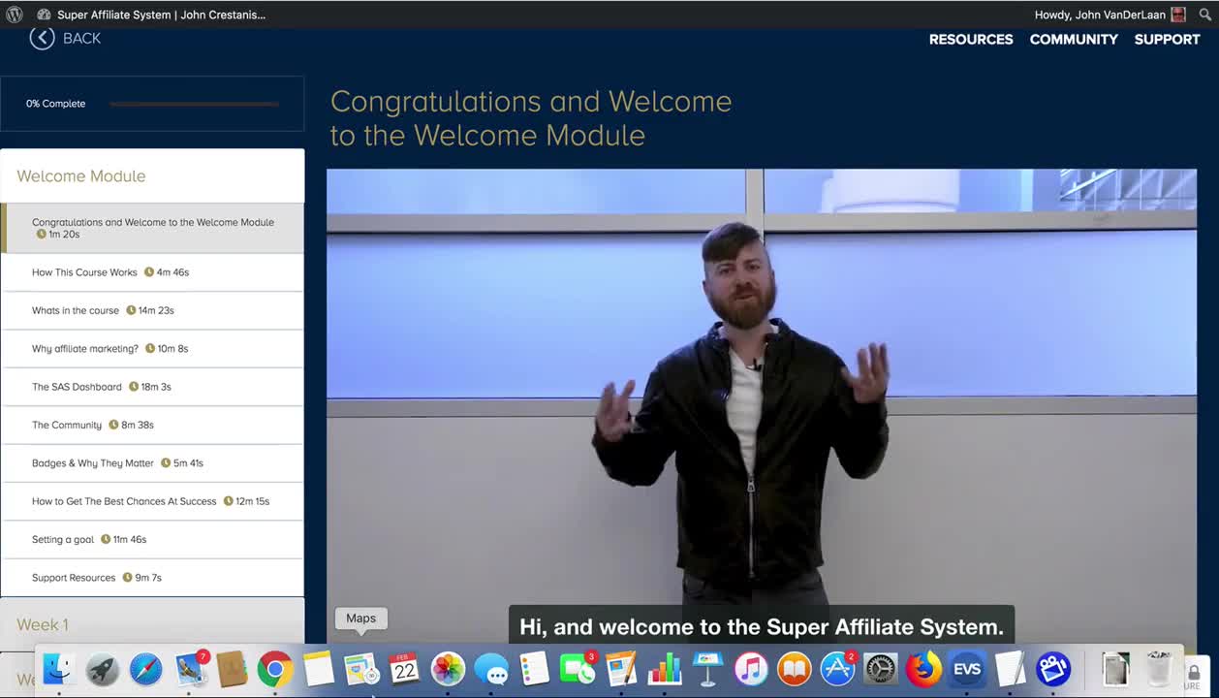Click the 0% Complete progress bar
This screenshot has width=1219, height=698.
[194, 104]
